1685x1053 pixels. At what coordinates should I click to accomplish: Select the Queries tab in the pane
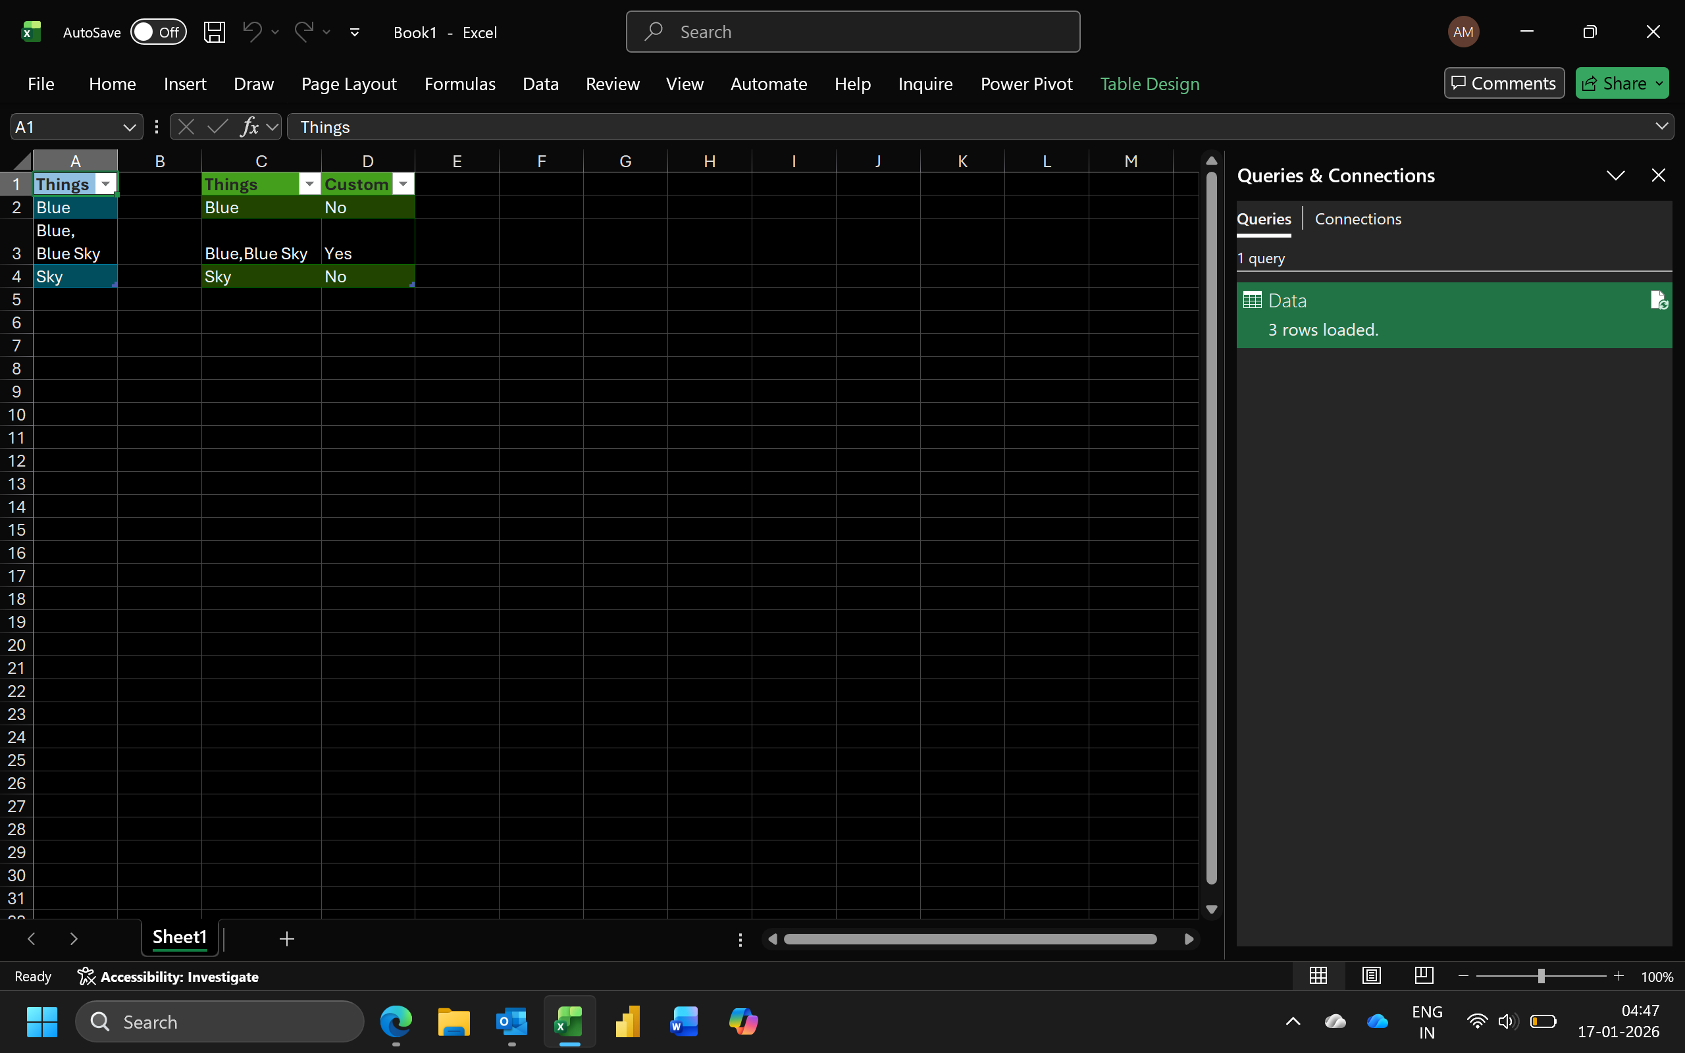1264,218
